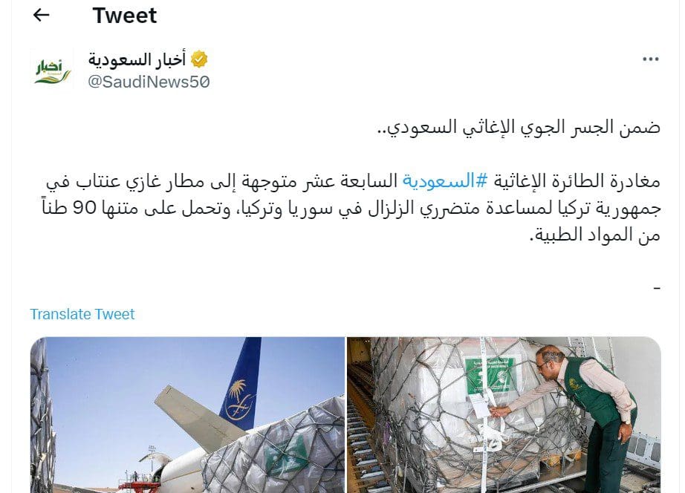
Task: Open the right photo of man inspecting cargo
Action: click(504, 415)
